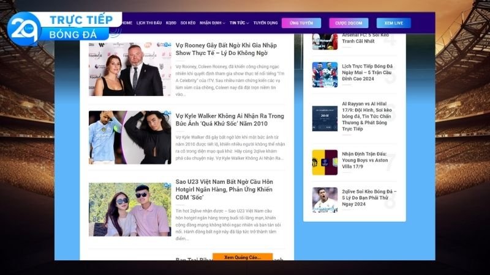Open sidebar link 2qlive Soi Kèo Bóng Đá
Viewport: 490px width, 275px height.
coord(369,197)
